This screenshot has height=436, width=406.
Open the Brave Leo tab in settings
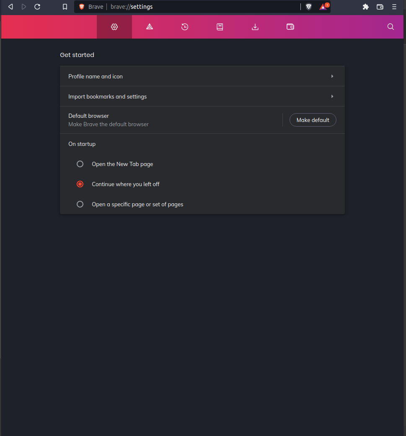pos(150,26)
